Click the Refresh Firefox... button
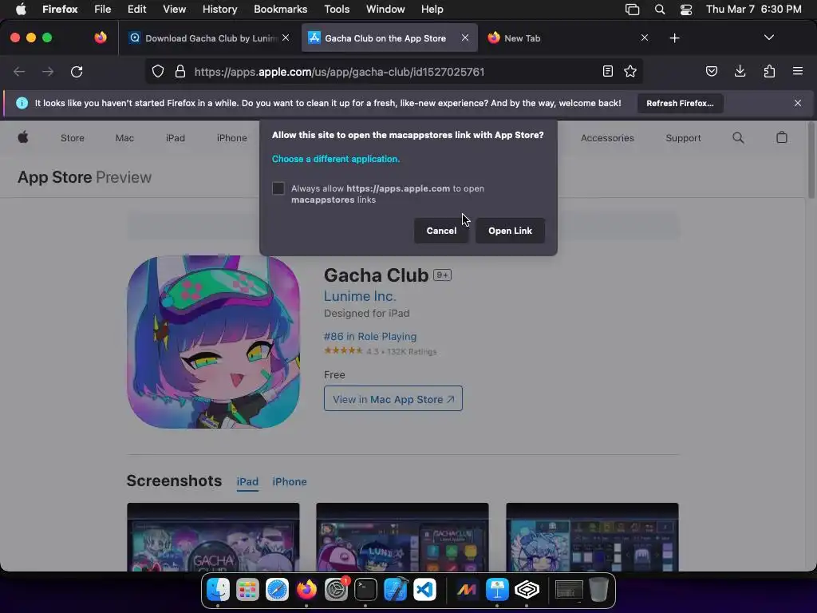This screenshot has width=817, height=613. point(680,103)
